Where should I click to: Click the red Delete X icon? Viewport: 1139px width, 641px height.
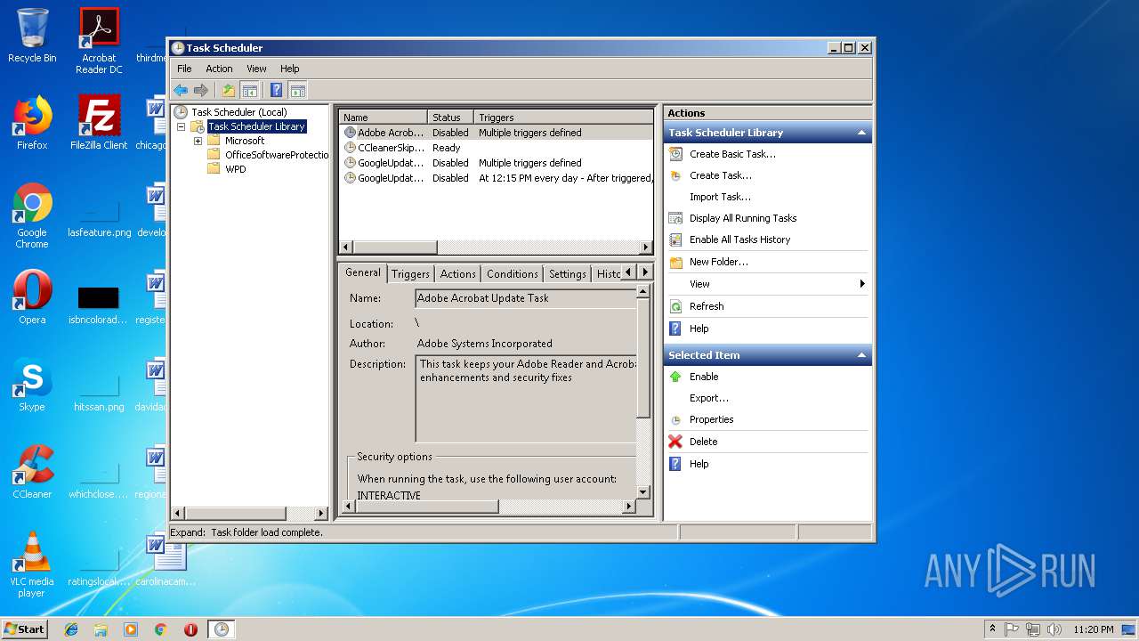pos(675,442)
